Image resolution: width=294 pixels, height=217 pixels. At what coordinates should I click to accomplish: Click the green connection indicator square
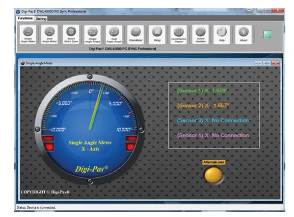pyautogui.click(x=268, y=35)
